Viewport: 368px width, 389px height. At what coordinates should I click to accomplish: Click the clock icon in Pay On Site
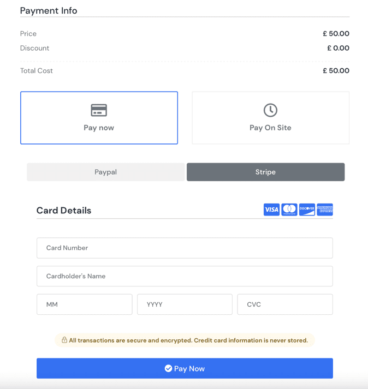tap(270, 110)
